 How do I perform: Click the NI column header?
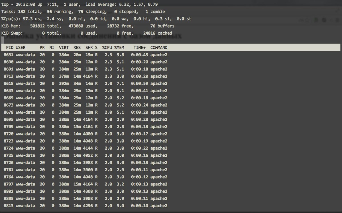click(52, 47)
